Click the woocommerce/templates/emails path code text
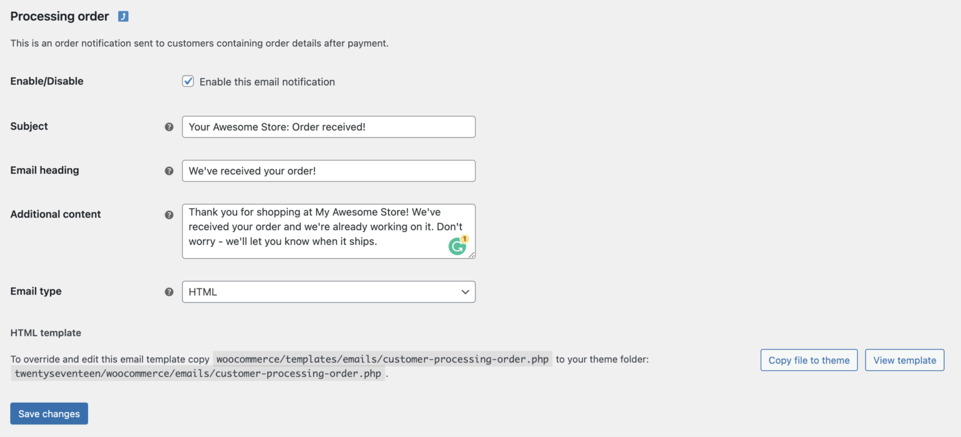961x437 pixels. [382, 359]
